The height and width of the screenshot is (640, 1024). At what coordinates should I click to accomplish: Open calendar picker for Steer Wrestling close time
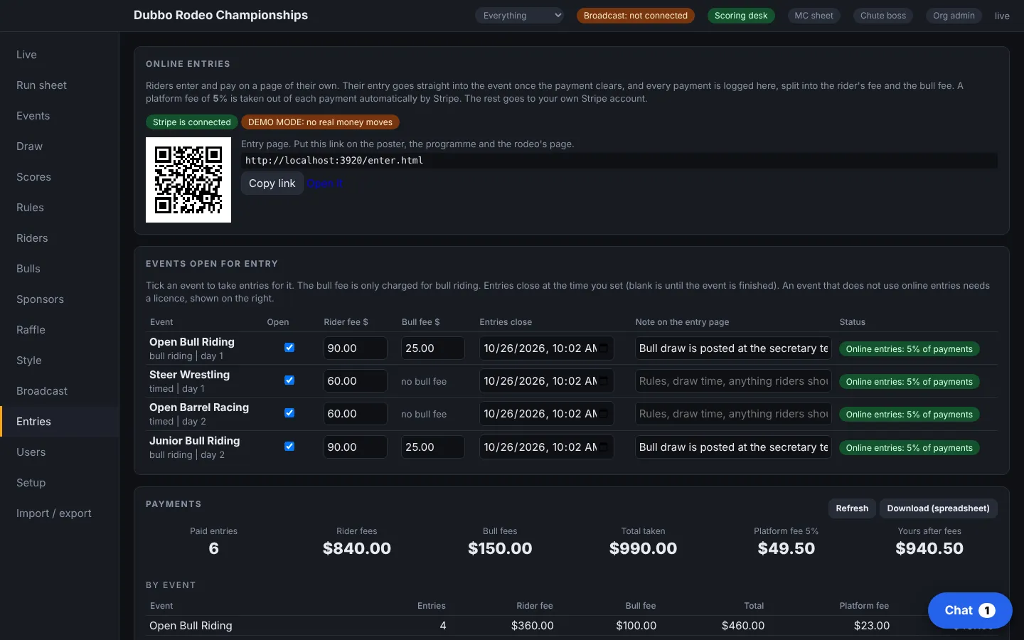[604, 381]
